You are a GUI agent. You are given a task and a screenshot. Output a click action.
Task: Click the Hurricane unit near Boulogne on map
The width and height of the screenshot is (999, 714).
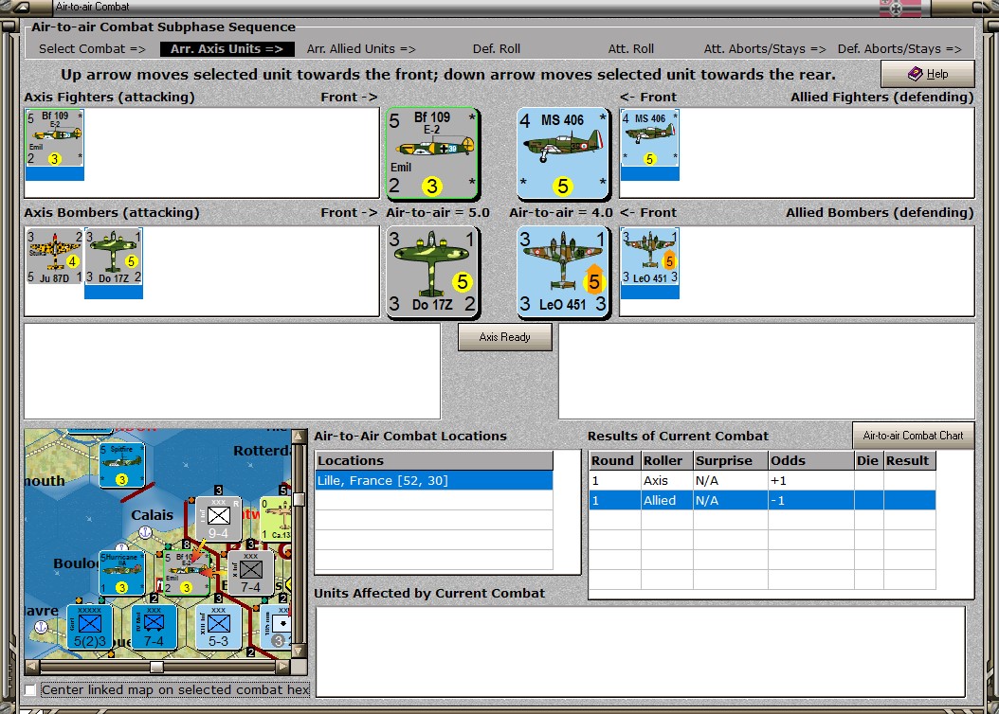[x=121, y=573]
